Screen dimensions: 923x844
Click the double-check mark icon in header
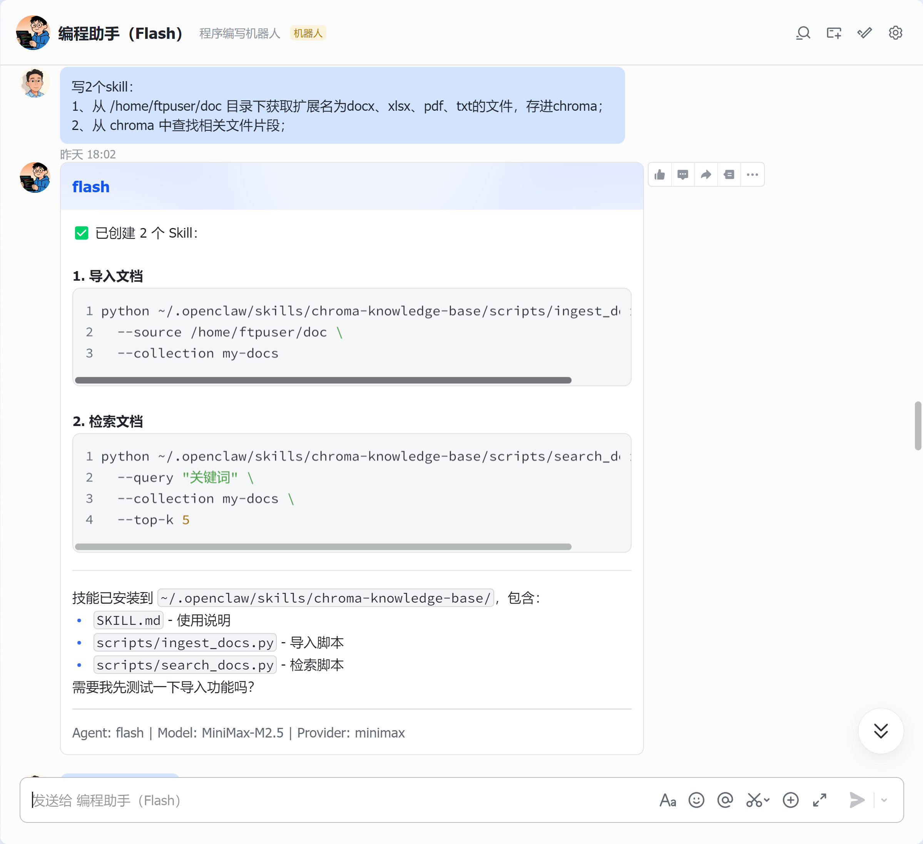864,33
